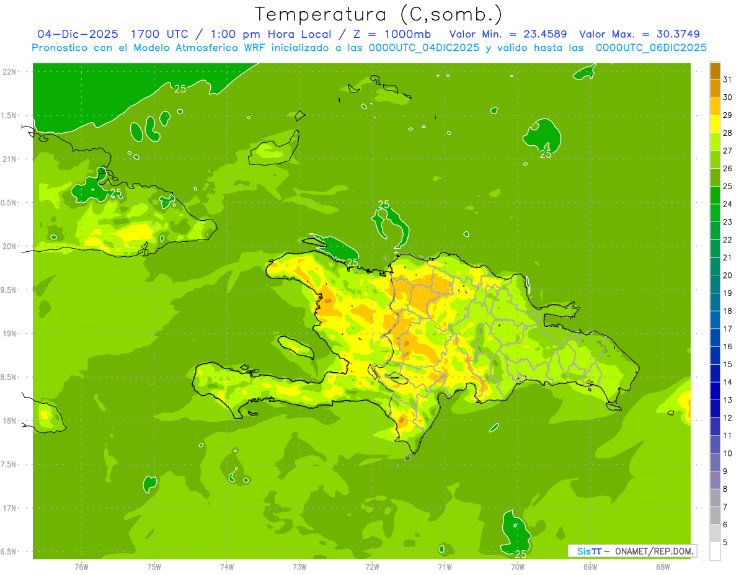This screenshot has height=575, width=744.
Task: Click the '25' contour label near the top-left coastline
Action: [x=180, y=89]
